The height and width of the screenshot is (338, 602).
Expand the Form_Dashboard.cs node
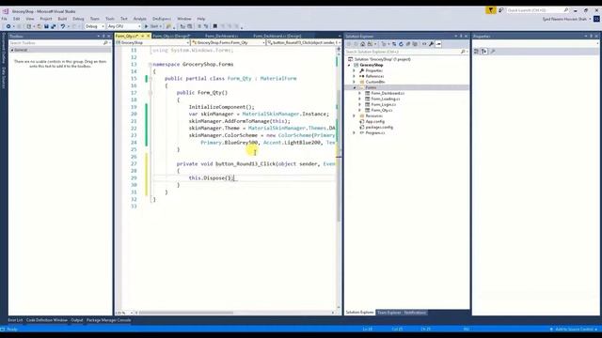coord(359,93)
